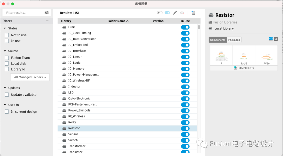Select the IC_Clock-Timing library row
The width and height of the screenshot is (283, 156).
coord(127,33)
